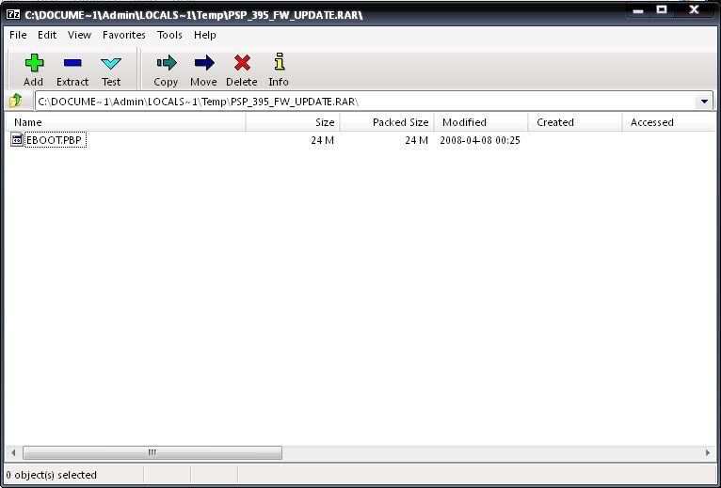Expand the address bar path dropdown
This screenshot has width=721, height=488.
pos(704,102)
